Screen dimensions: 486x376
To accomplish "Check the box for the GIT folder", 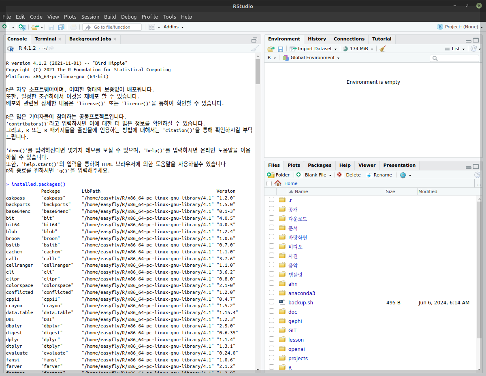I will point(271,330).
